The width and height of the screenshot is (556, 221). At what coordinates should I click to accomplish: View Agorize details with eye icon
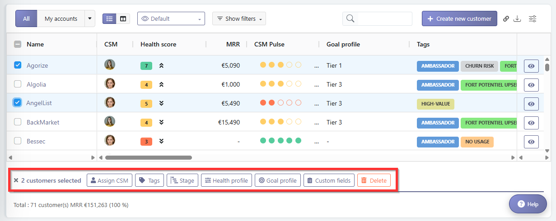tap(531, 66)
